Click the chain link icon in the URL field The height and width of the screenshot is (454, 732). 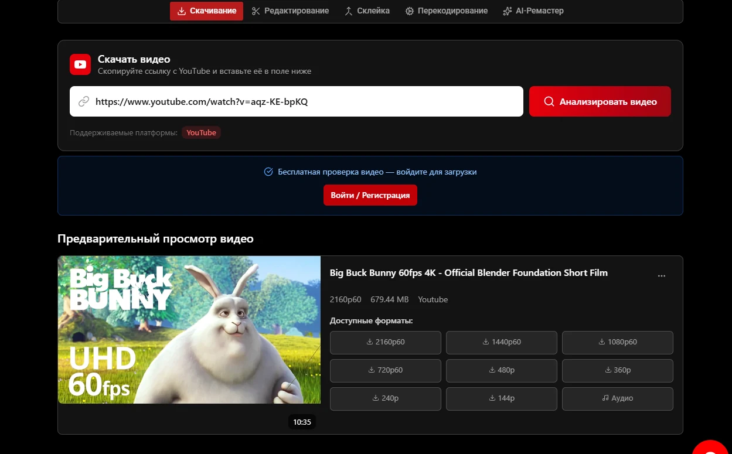(x=84, y=101)
